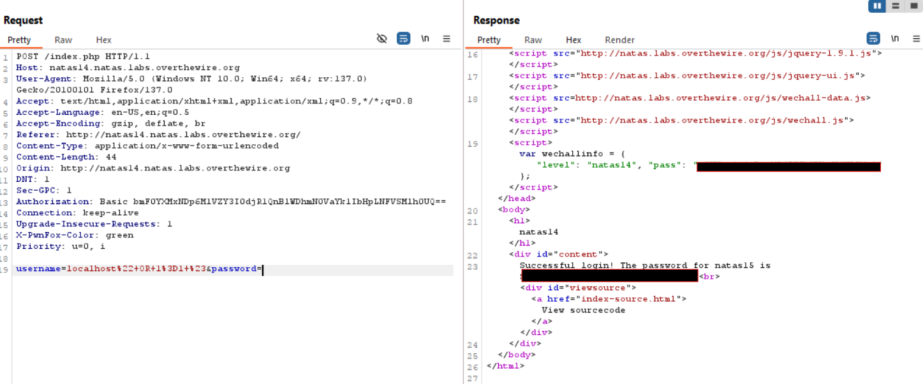This screenshot has width=923, height=384.
Task: Click the wechall-data.js script line
Action: [690, 98]
